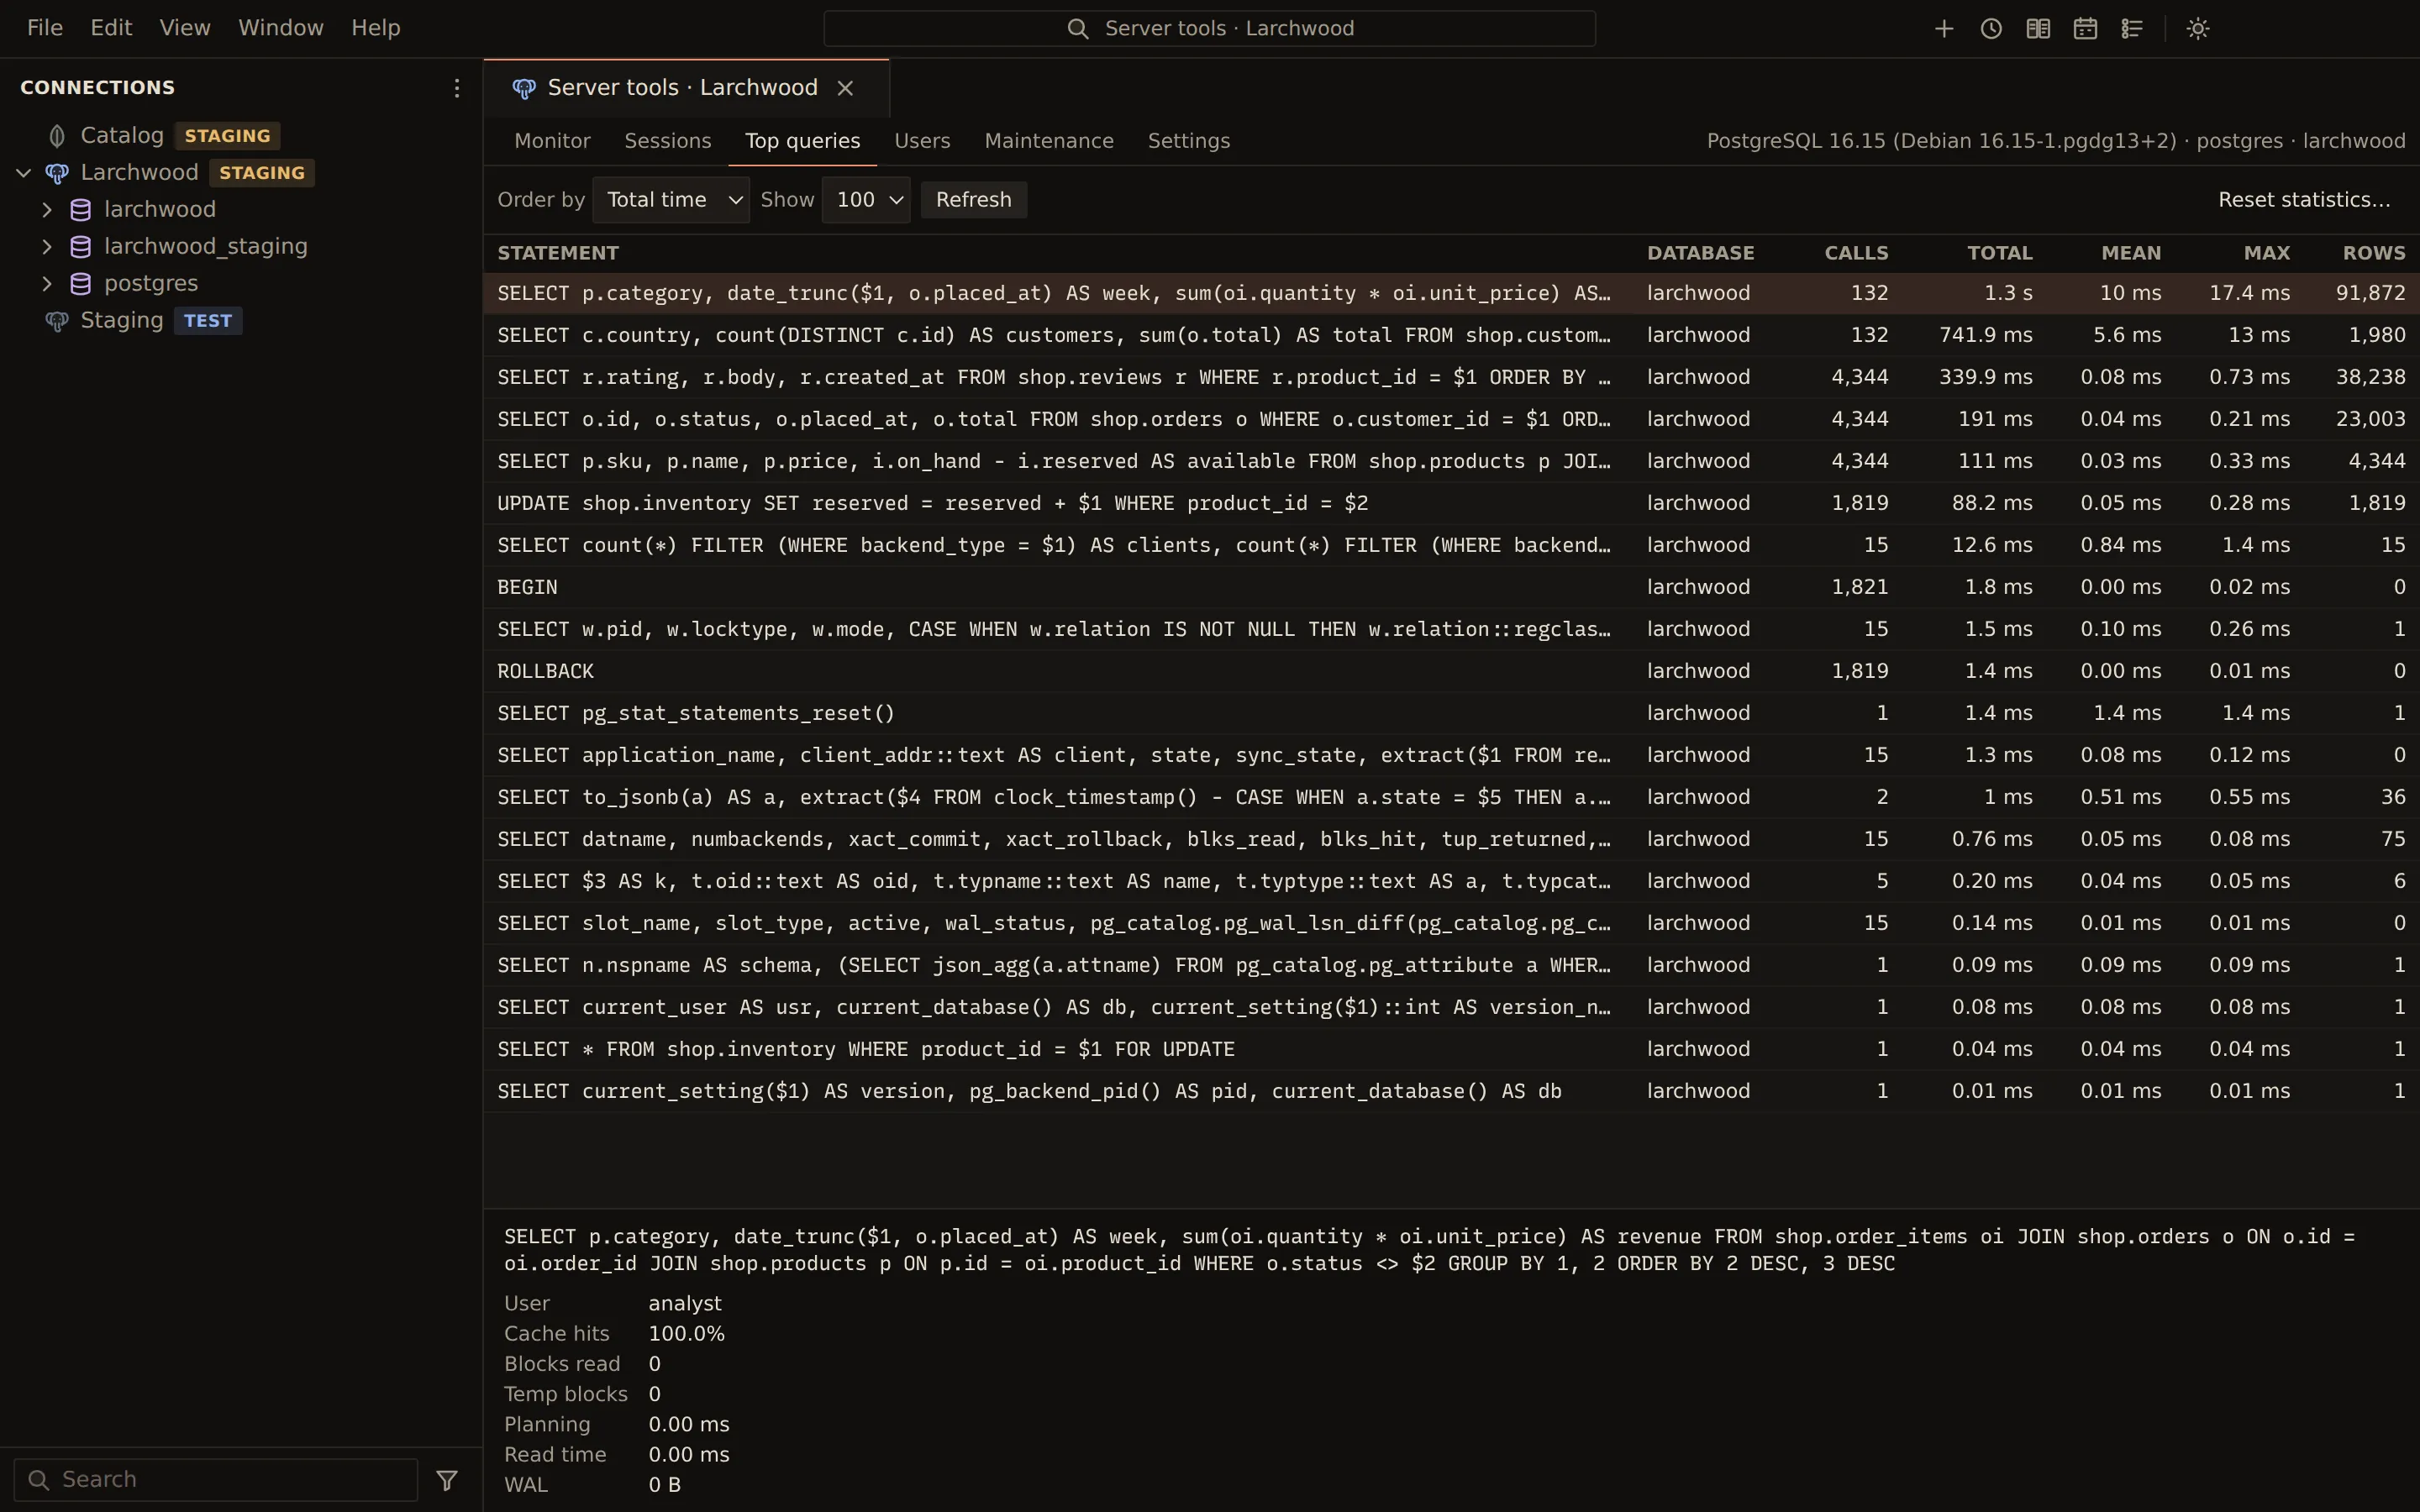Select the Staging TEST connection

(240, 320)
